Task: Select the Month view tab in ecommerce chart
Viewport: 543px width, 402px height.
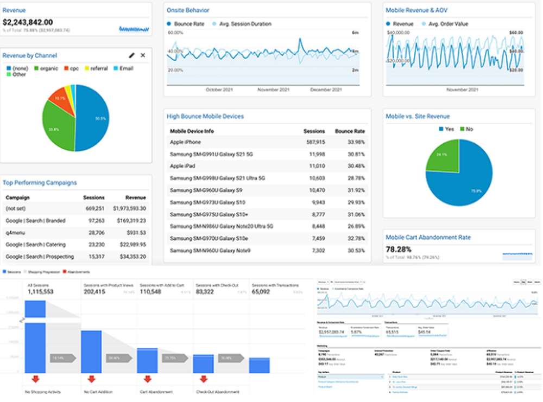Action: click(537, 282)
